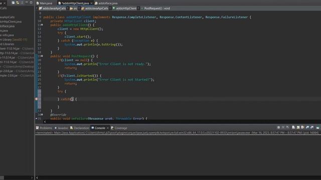Close the Package Explorer tab

pyautogui.click(x=5, y=3)
